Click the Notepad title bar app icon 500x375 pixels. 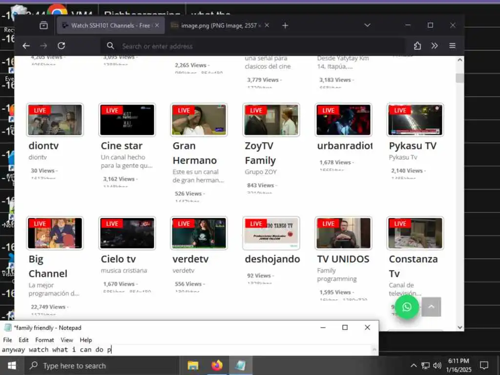[x=8, y=328]
